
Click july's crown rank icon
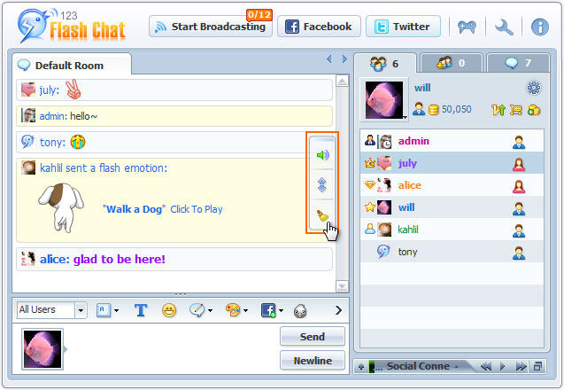tap(369, 163)
